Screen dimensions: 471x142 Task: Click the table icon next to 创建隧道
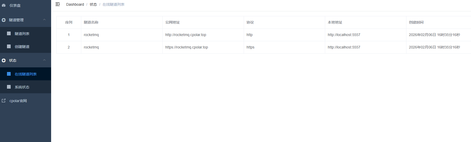[9, 46]
